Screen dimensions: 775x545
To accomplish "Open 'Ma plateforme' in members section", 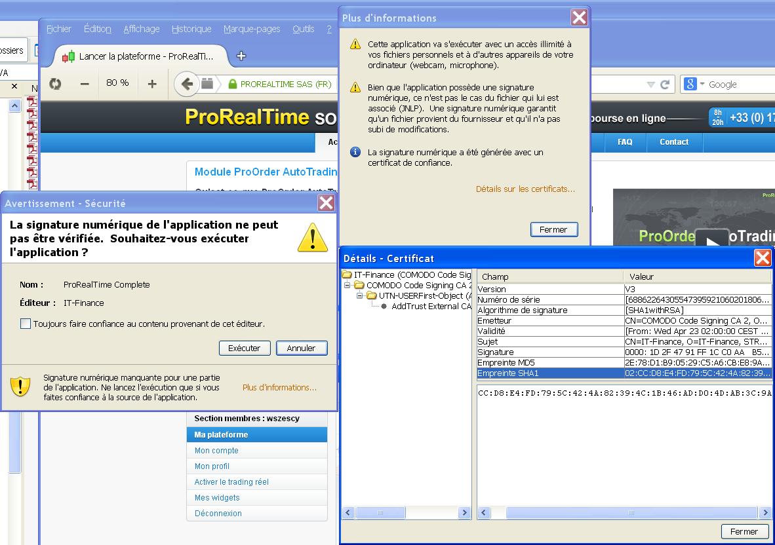I will point(257,435).
